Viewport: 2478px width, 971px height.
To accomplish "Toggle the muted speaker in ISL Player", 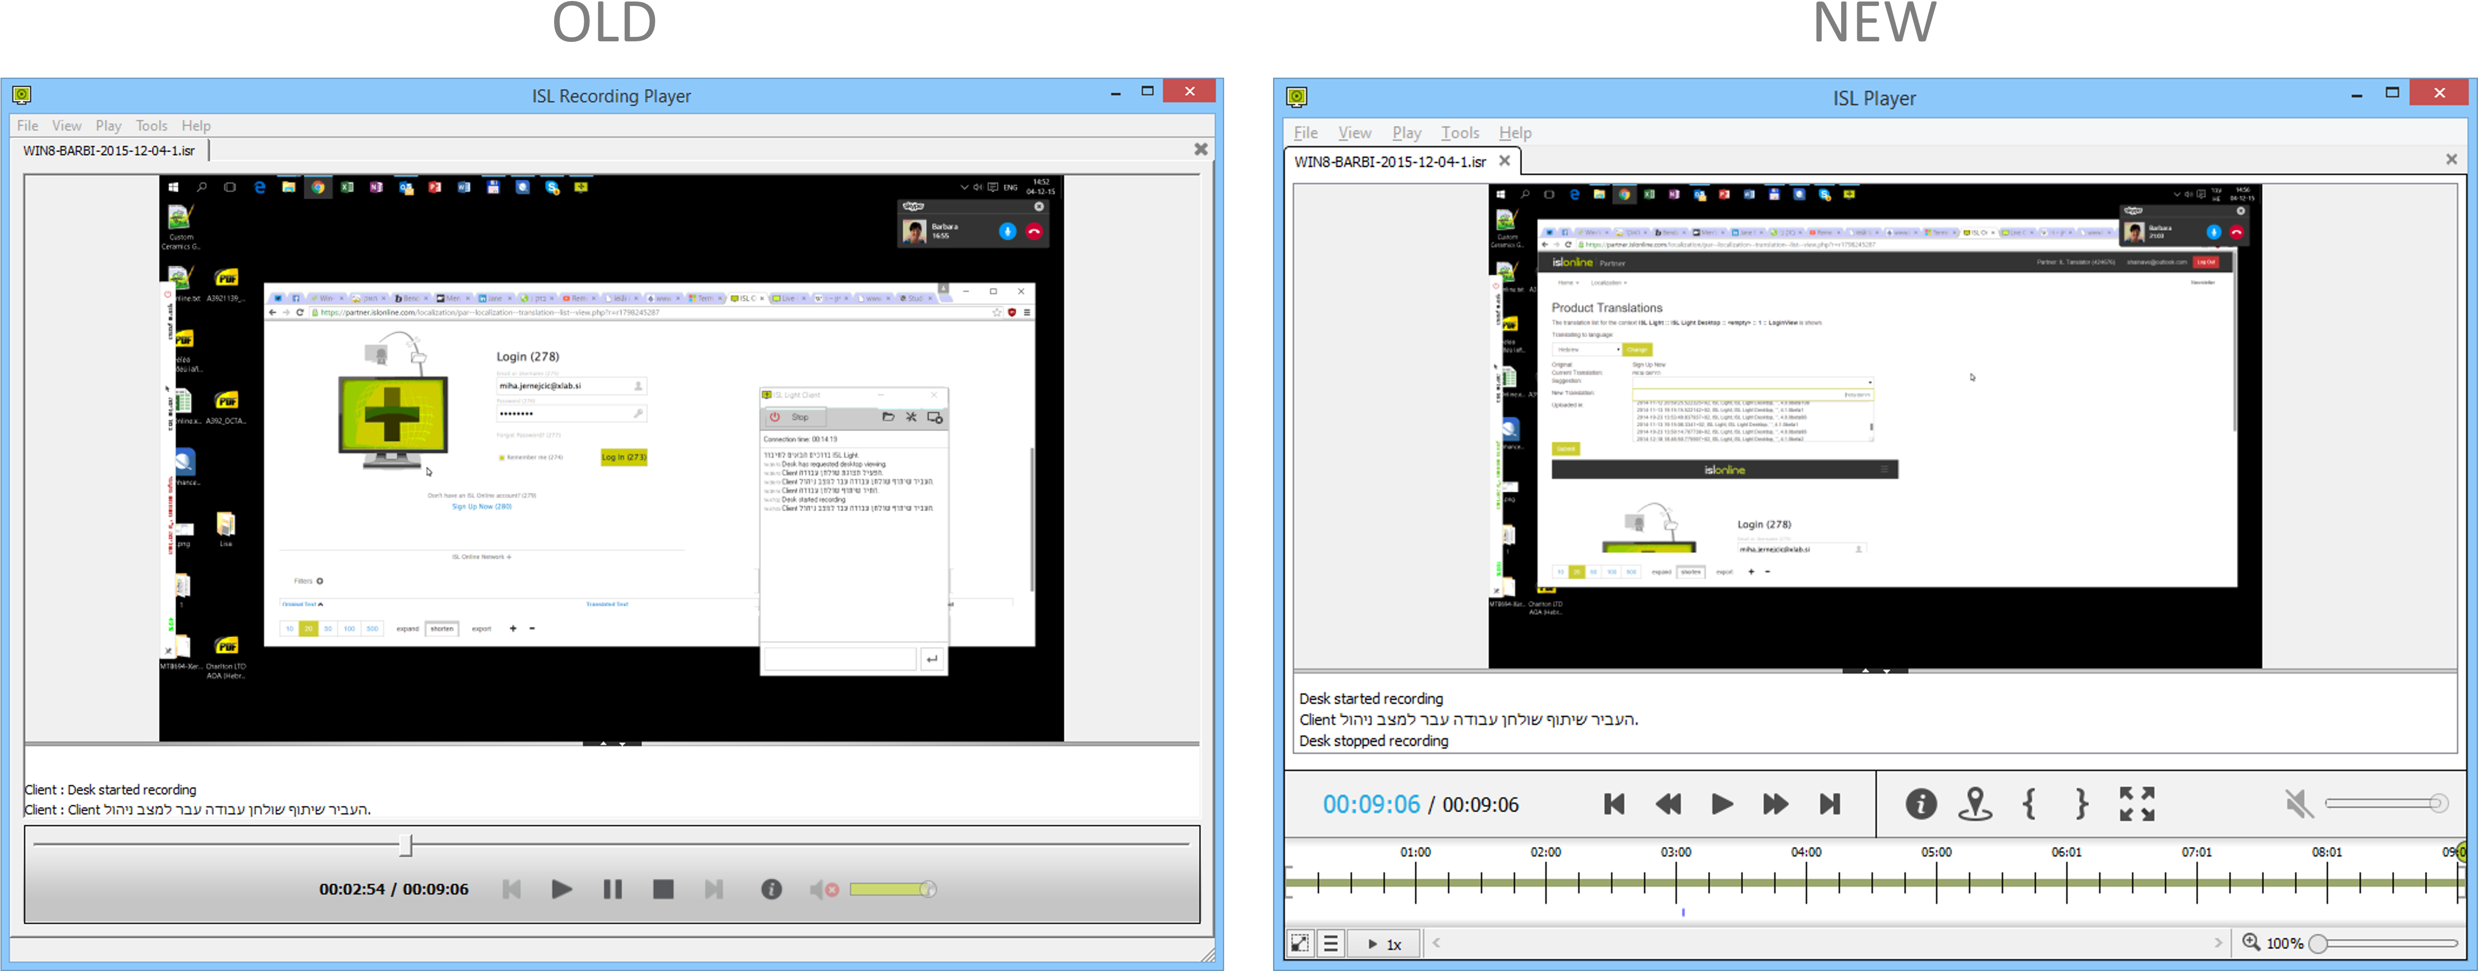I will [x=2299, y=804].
